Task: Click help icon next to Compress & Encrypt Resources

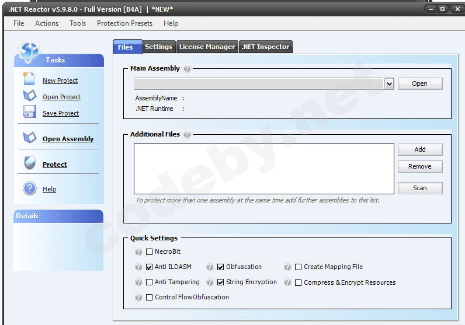Action: pyautogui.click(x=287, y=282)
